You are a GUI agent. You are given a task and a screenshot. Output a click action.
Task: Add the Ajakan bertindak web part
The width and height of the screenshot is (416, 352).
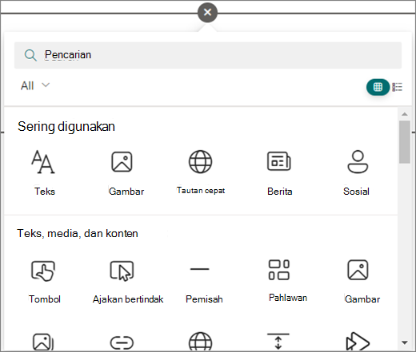pyautogui.click(x=128, y=282)
